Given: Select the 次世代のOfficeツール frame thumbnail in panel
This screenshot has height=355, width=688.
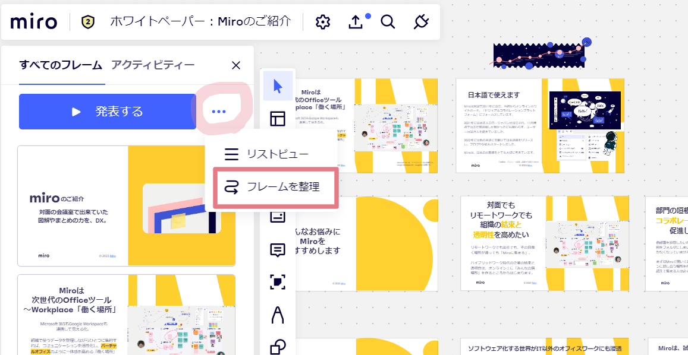Looking at the screenshot, I should [x=127, y=315].
